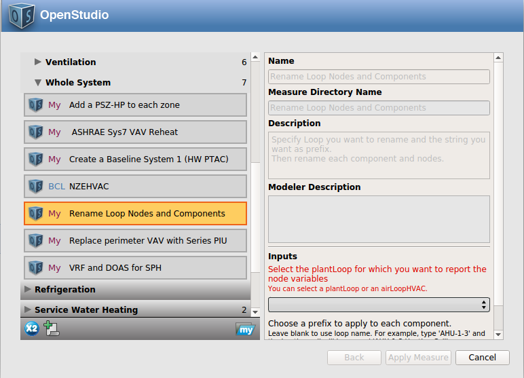Click the create new measure icon with green plus

(52, 328)
